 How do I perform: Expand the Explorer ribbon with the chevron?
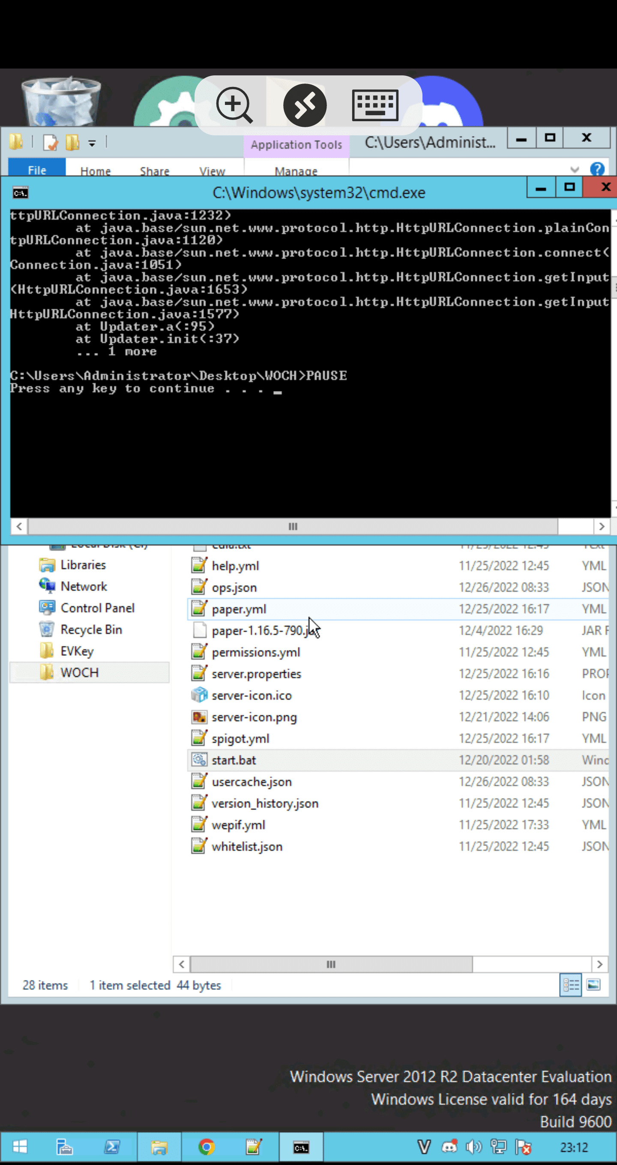coord(575,170)
